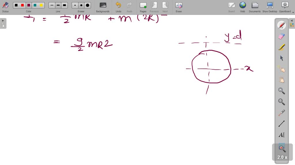The width and height of the screenshot is (295, 165).
Task: Select the Stylus tool in top toolbar
Action: 5,7
